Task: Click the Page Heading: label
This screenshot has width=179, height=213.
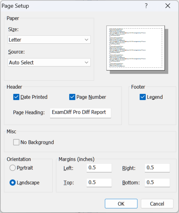Action: 29,113
